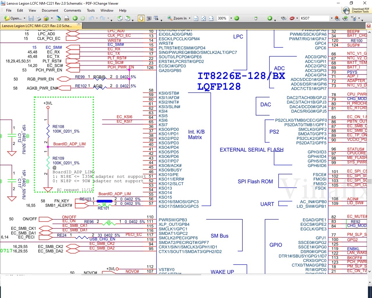Screen dimensions: 372x298
Task: Close the Lenovo Legion schematic tab
Action: (x=79, y=24)
